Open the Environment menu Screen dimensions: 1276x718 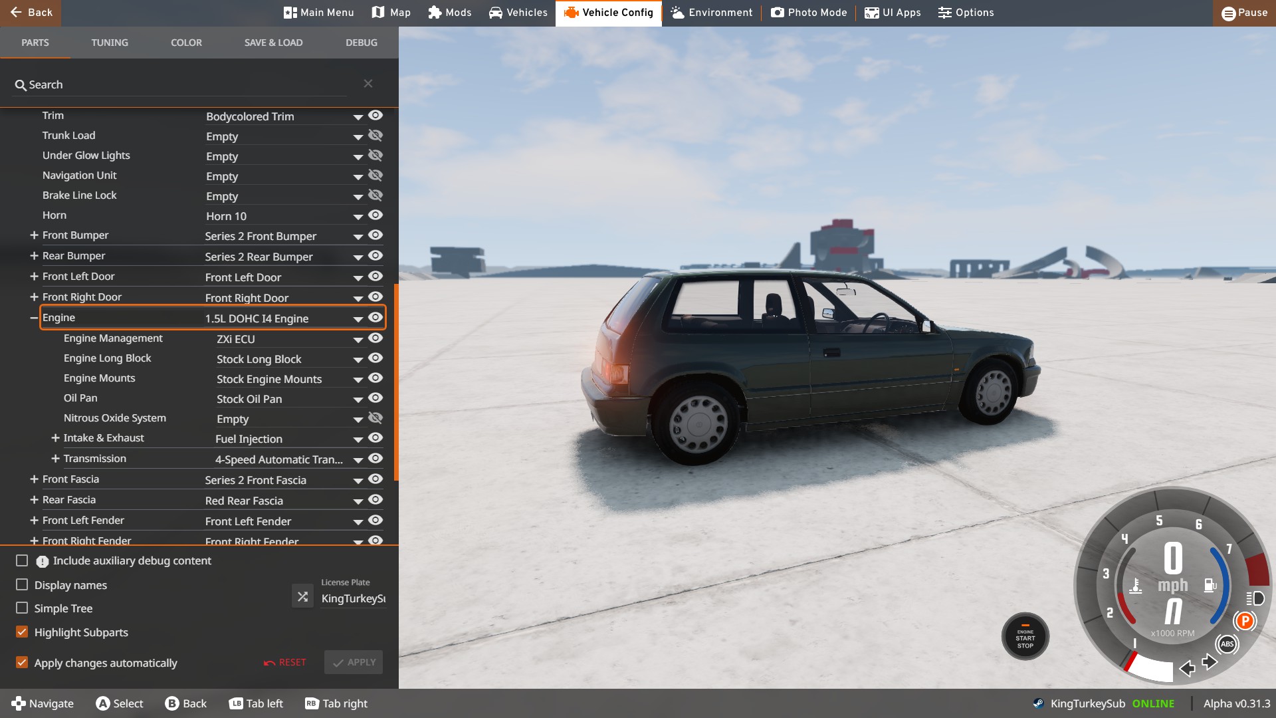click(712, 13)
